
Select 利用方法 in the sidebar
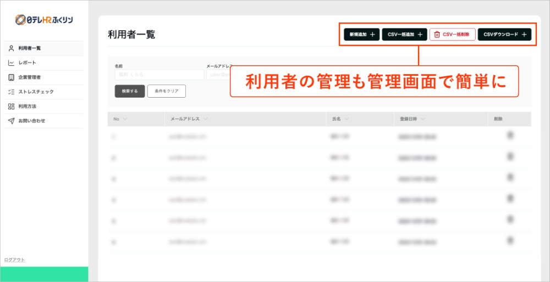44,106
